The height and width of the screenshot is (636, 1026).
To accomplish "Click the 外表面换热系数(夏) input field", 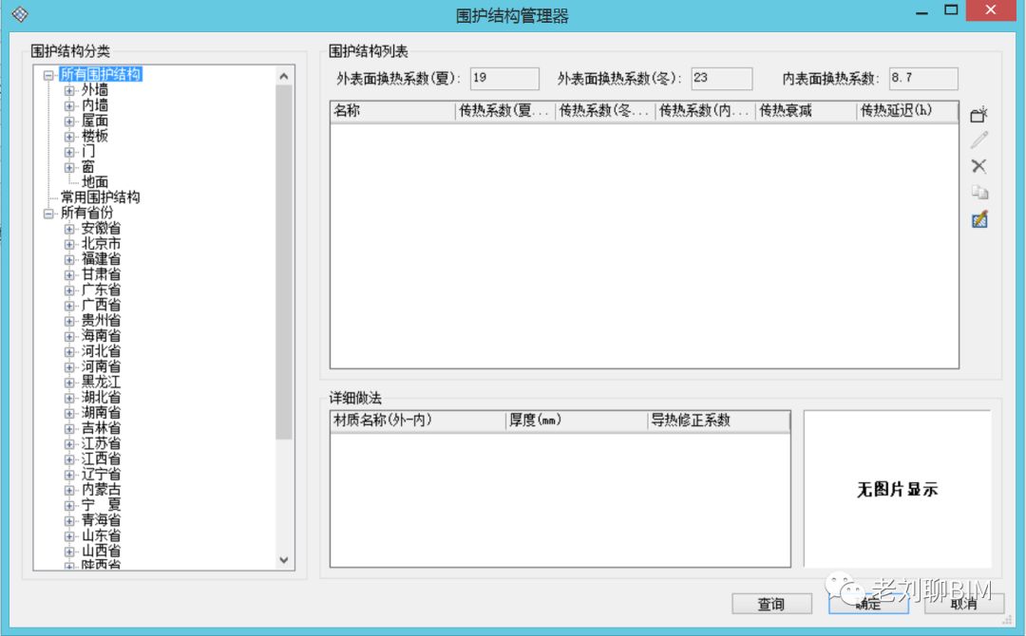I will point(504,79).
